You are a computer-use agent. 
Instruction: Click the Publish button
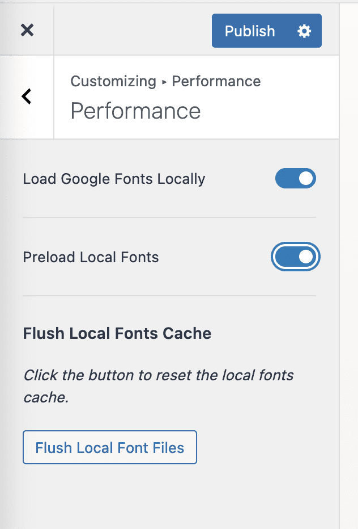249,31
